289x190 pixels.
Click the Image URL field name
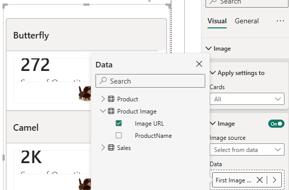(x=149, y=124)
